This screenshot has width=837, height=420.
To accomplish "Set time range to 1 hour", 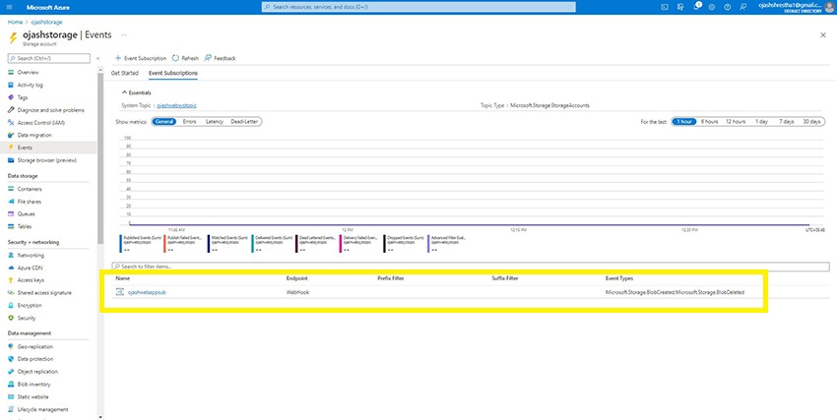I will pos(684,122).
